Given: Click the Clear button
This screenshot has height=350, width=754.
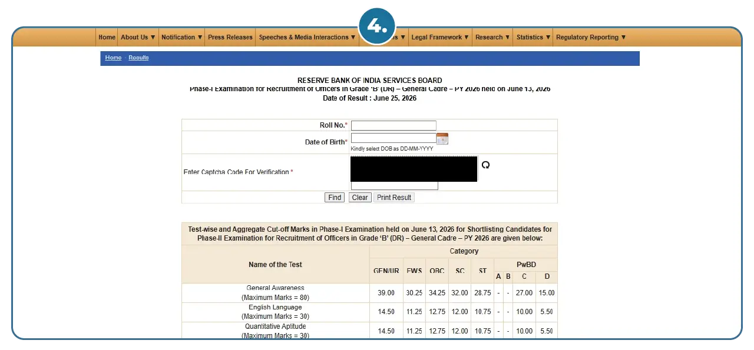Looking at the screenshot, I should pyautogui.click(x=360, y=198).
